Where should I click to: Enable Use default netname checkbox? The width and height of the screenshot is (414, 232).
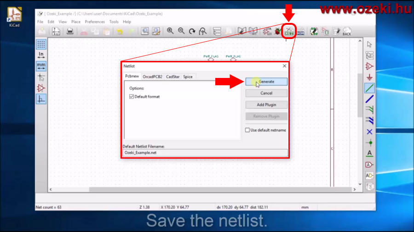point(247,130)
